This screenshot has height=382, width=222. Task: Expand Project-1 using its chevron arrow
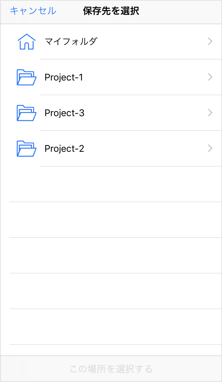210,77
